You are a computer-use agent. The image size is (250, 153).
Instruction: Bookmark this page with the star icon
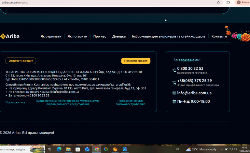pyautogui.click(x=218, y=3)
